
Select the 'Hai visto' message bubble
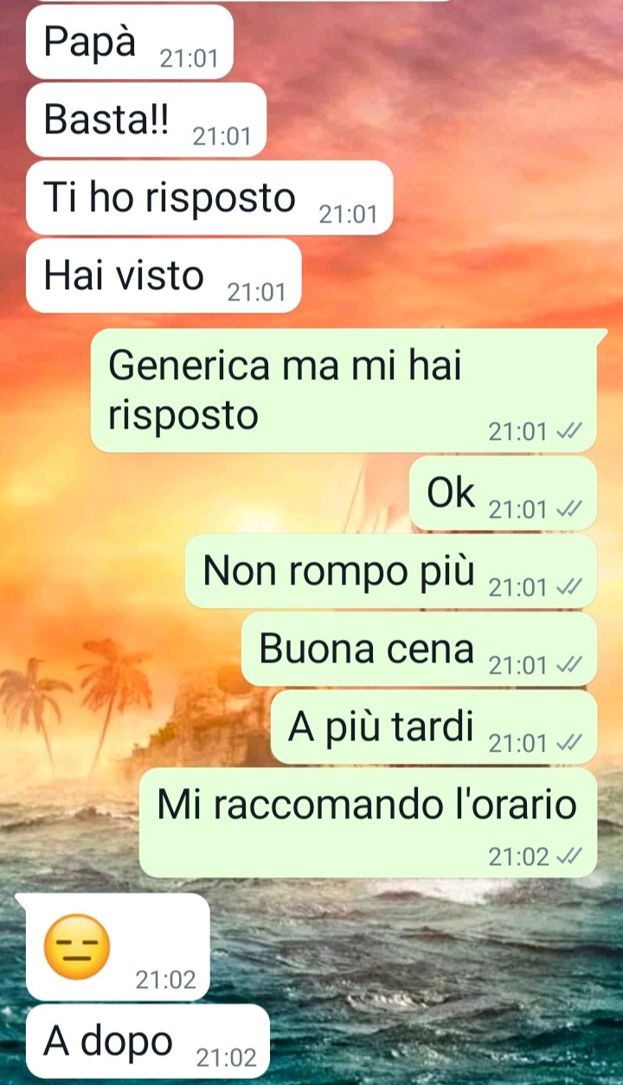tap(164, 275)
